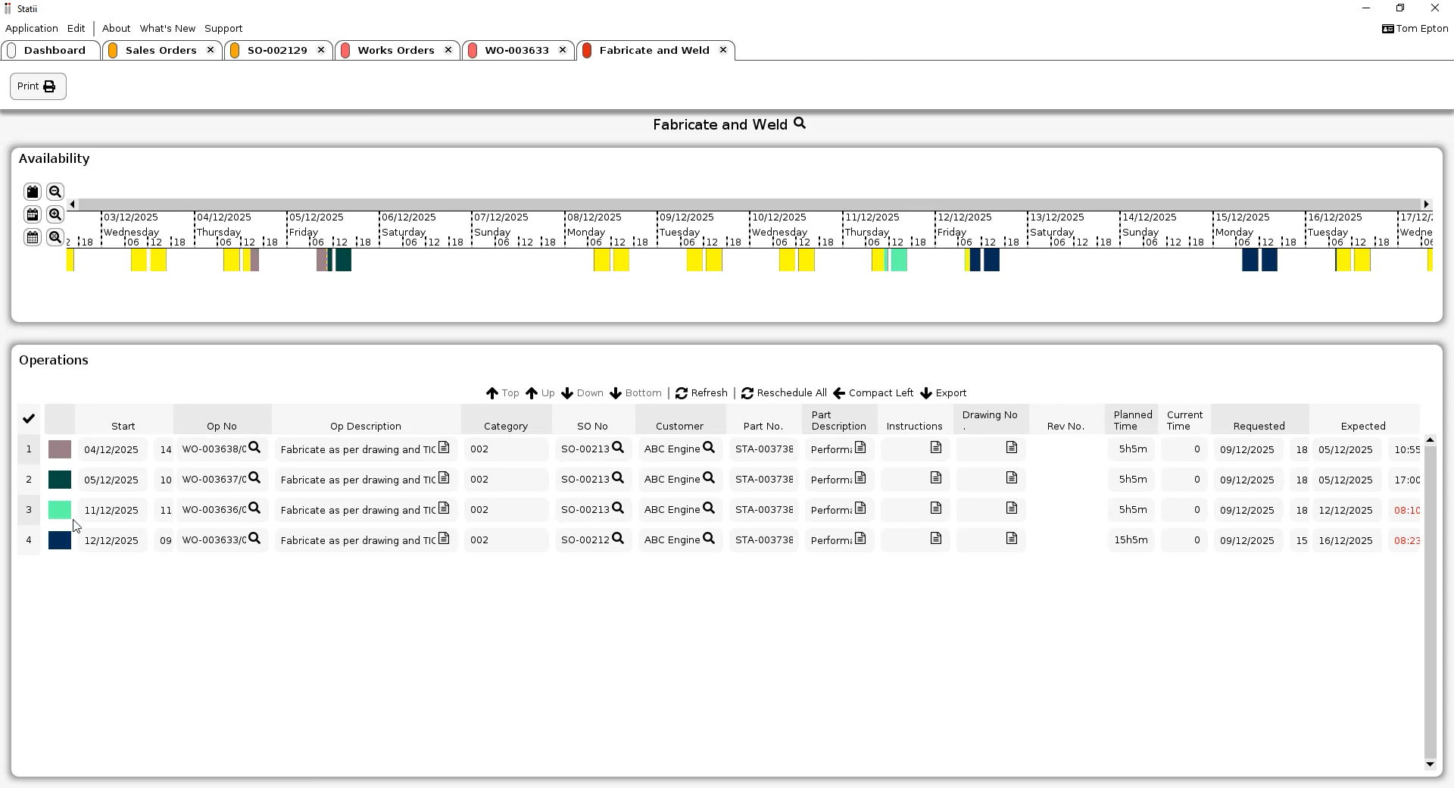The image size is (1454, 788).
Task: Open drawing document icon for WO-003633 row
Action: 1012,539
